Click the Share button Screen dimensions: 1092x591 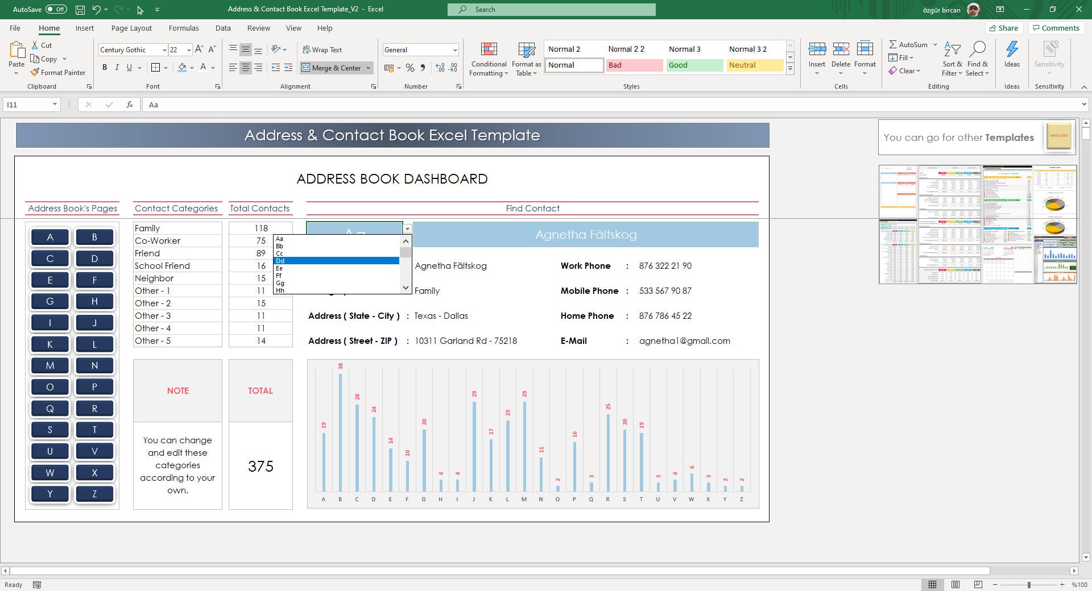pyautogui.click(x=1004, y=28)
